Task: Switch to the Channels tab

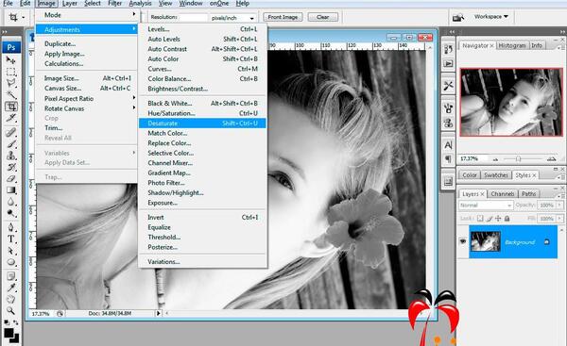Action: (x=503, y=194)
